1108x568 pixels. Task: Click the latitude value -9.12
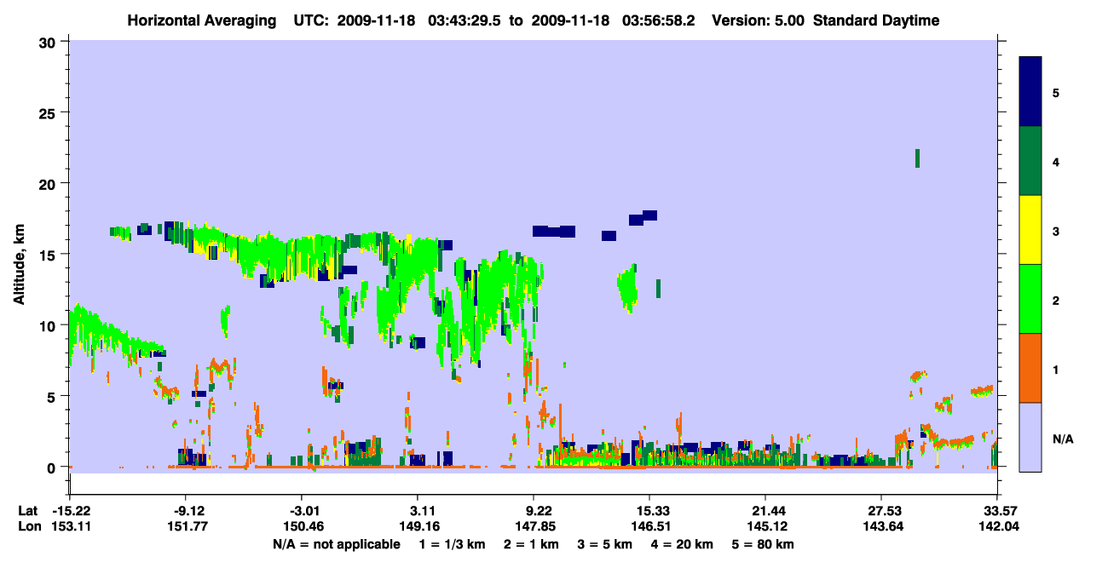tap(187, 511)
